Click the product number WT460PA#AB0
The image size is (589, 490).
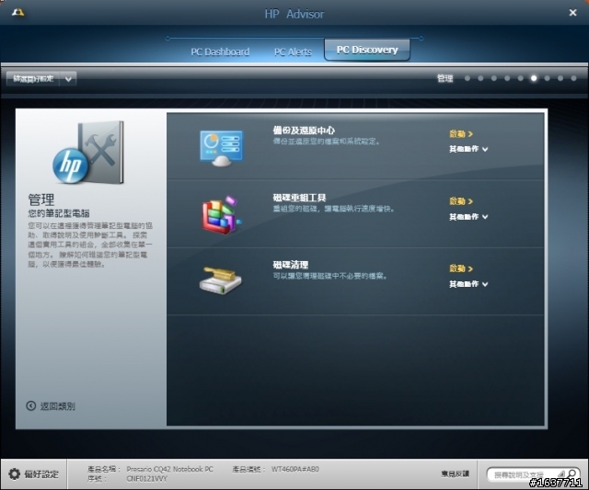(294, 469)
